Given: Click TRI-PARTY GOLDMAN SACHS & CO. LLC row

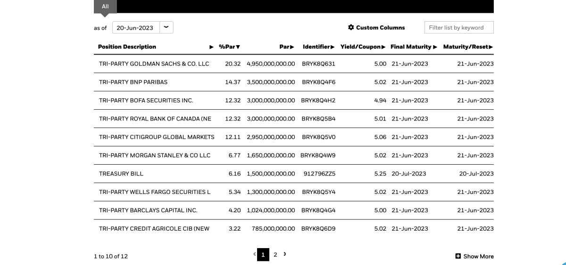Looking at the screenshot, I should [294, 64].
